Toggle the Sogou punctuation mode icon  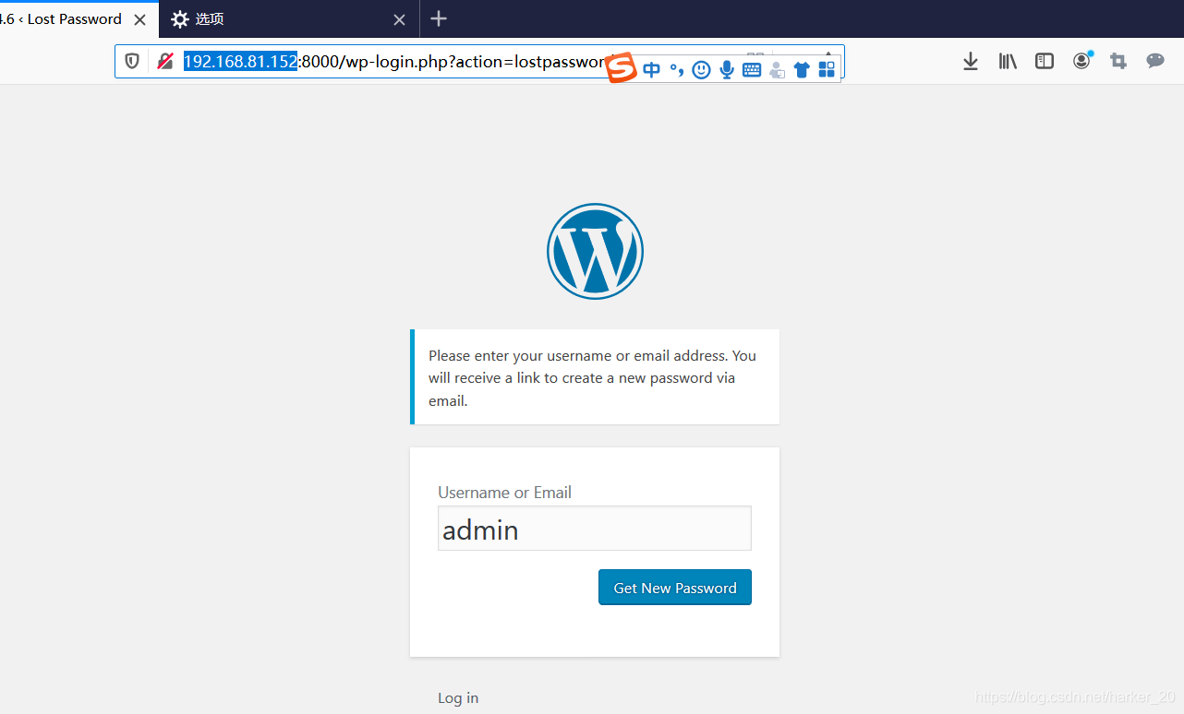(x=677, y=69)
